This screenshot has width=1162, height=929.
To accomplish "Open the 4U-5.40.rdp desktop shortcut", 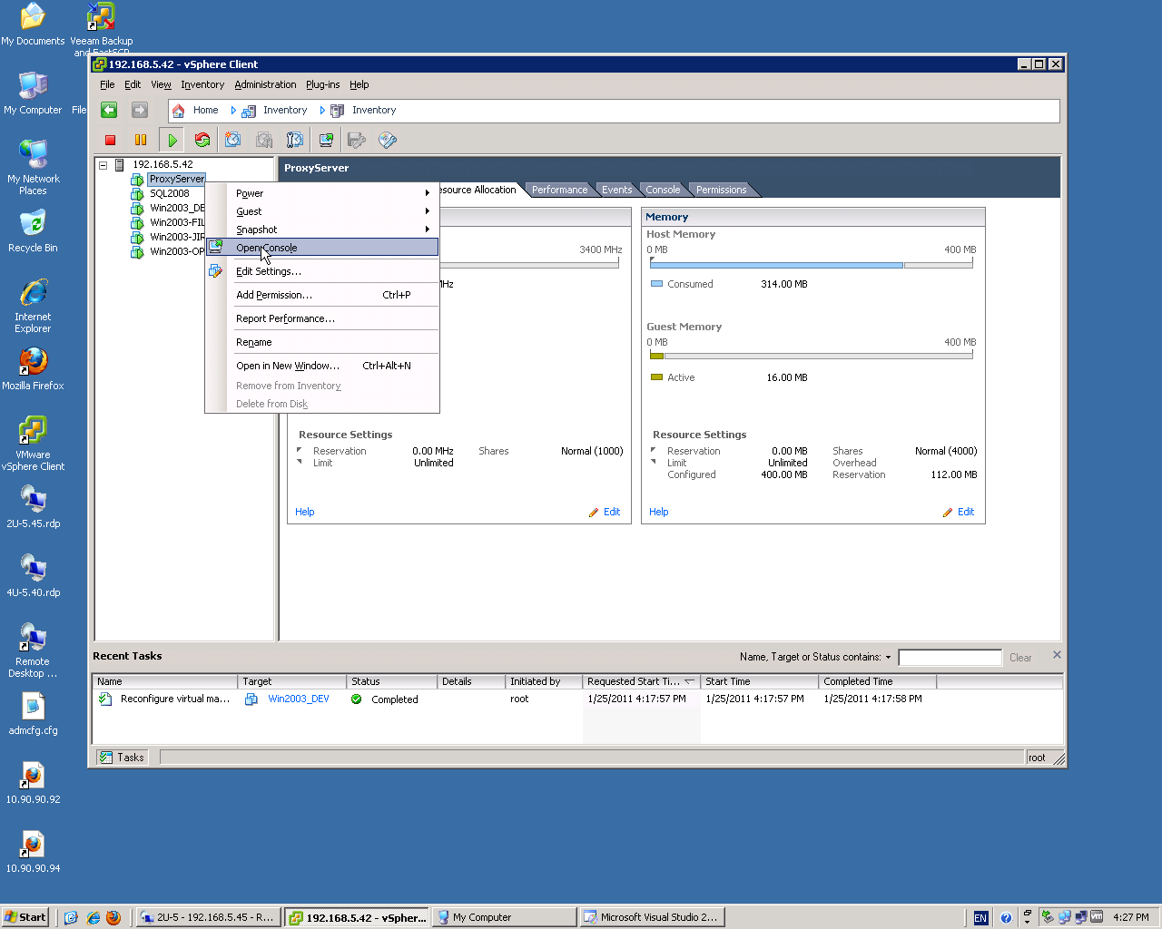I will click(33, 575).
